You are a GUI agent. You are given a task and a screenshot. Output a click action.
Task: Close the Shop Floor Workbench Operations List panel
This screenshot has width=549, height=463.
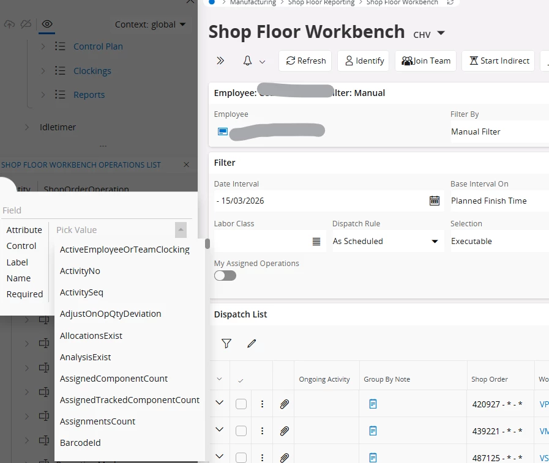click(187, 165)
